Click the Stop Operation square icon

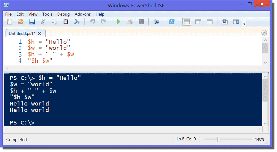click(x=141, y=22)
